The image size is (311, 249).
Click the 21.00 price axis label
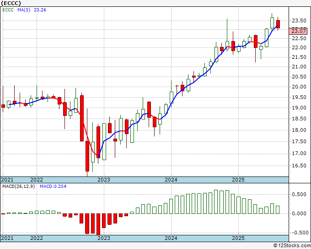(299, 67)
